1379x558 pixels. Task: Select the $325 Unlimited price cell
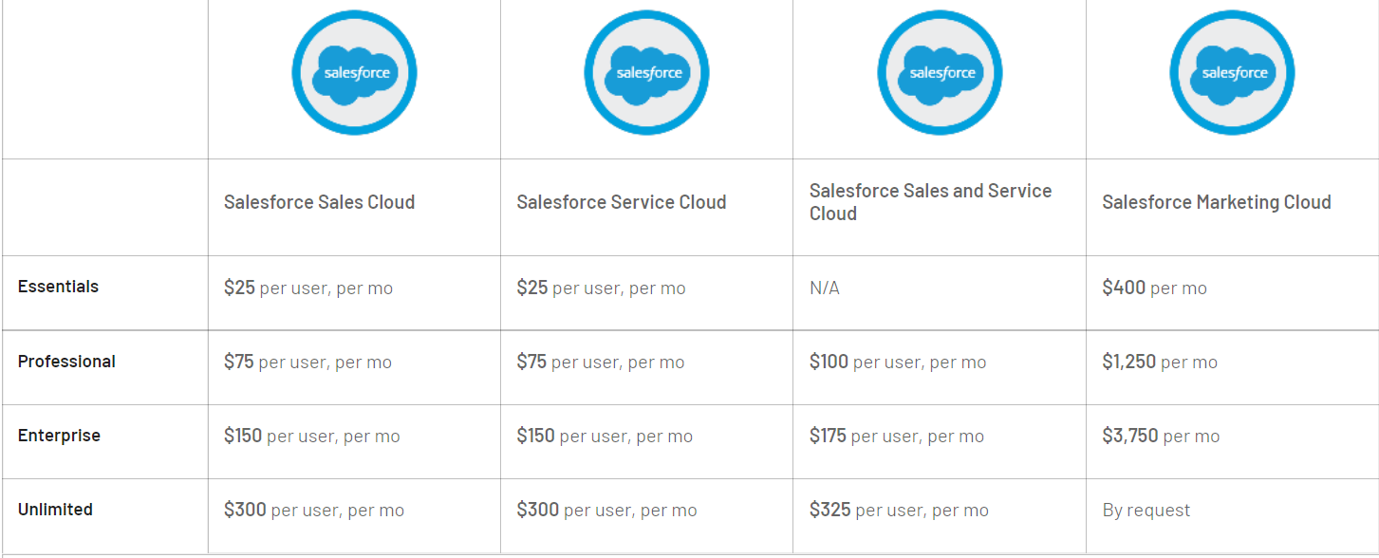(898, 510)
